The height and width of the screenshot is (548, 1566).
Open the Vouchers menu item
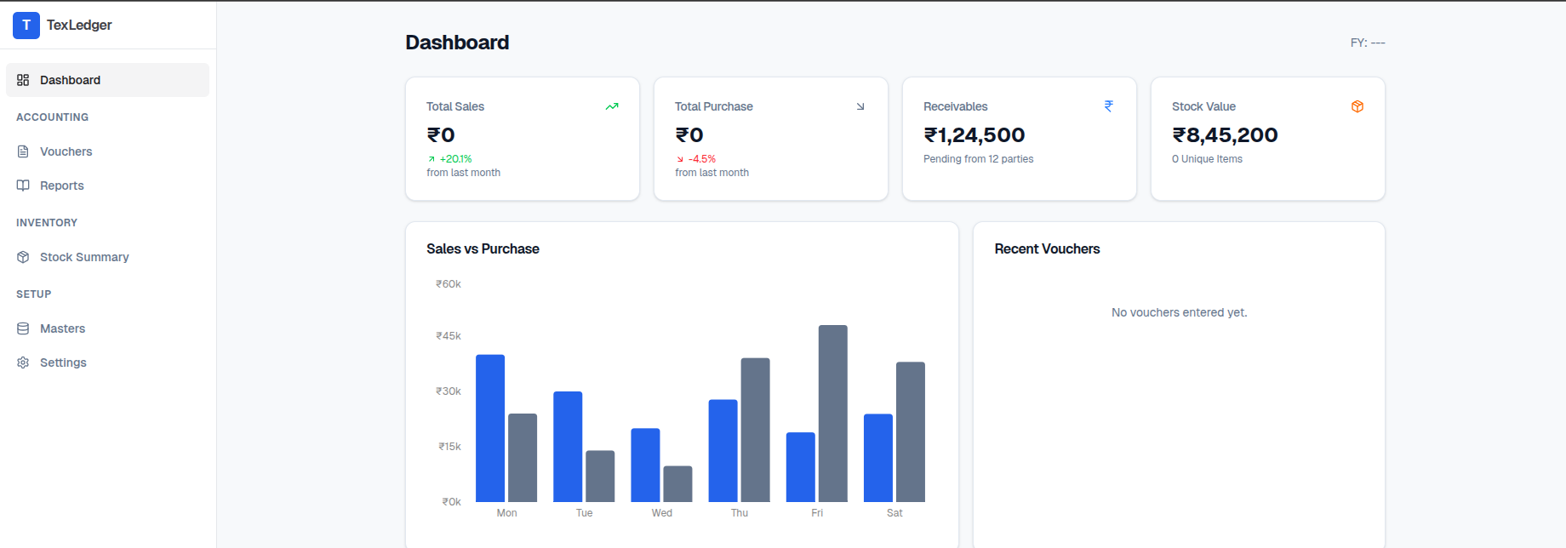tap(66, 151)
